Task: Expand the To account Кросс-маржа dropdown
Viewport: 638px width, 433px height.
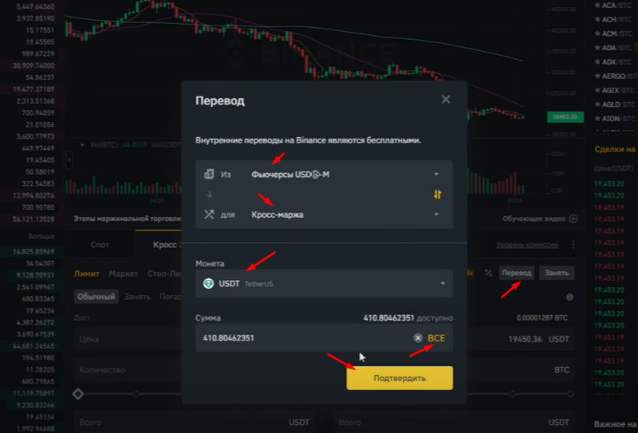Action: (324, 214)
